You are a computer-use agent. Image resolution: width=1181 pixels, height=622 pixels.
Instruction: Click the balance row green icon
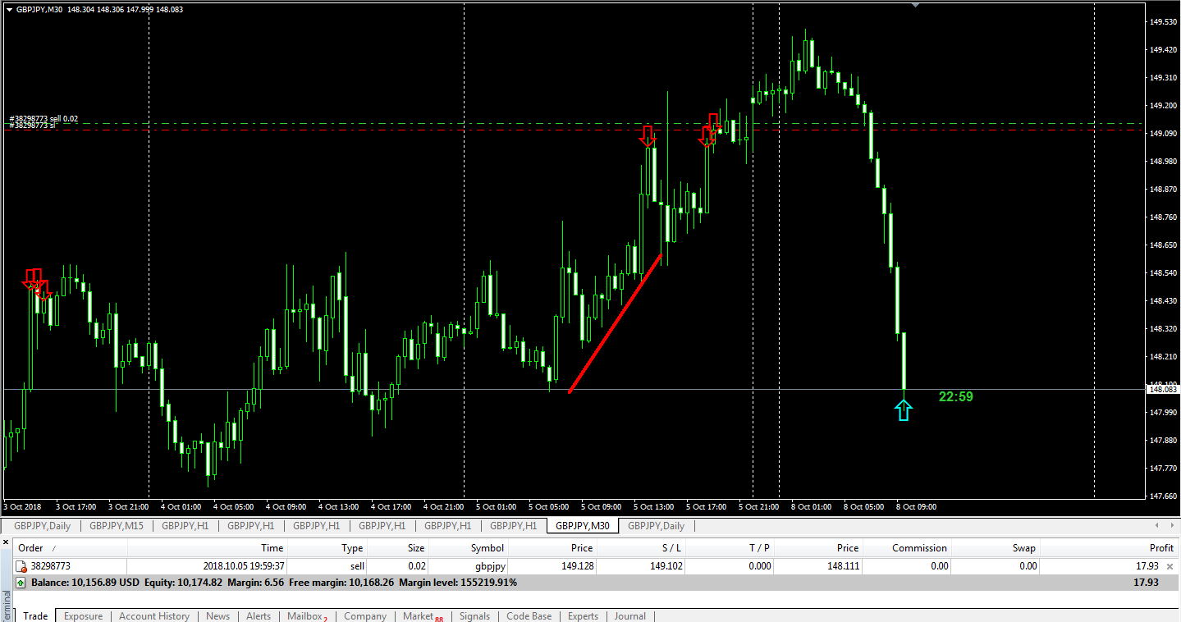click(21, 583)
